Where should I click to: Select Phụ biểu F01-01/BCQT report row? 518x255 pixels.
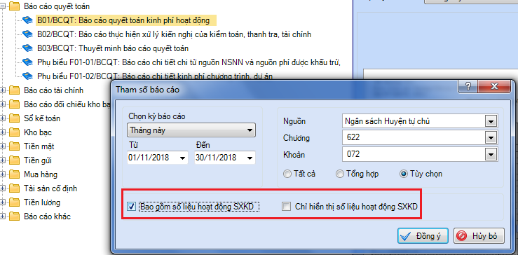pyautogui.click(x=189, y=62)
